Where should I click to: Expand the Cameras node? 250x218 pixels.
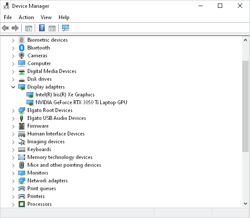point(13,56)
